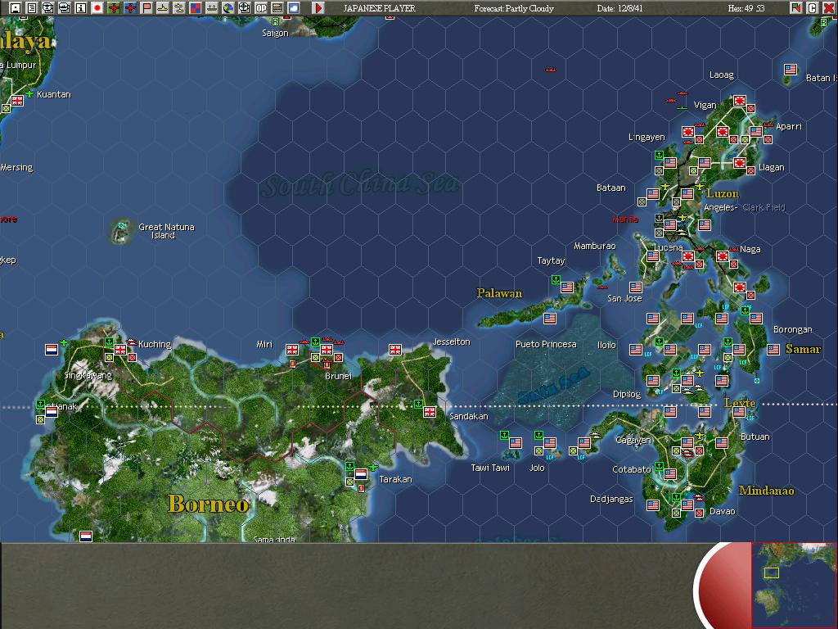Click the green airfield icon at Tarakan

pos(373,468)
